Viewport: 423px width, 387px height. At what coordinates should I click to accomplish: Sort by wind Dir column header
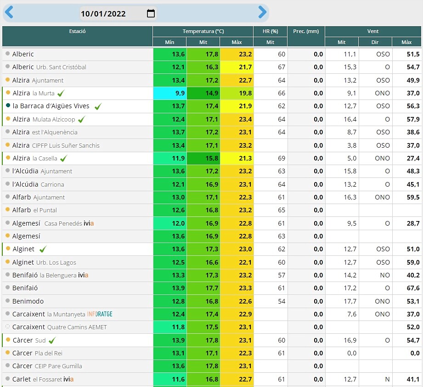(x=375, y=42)
